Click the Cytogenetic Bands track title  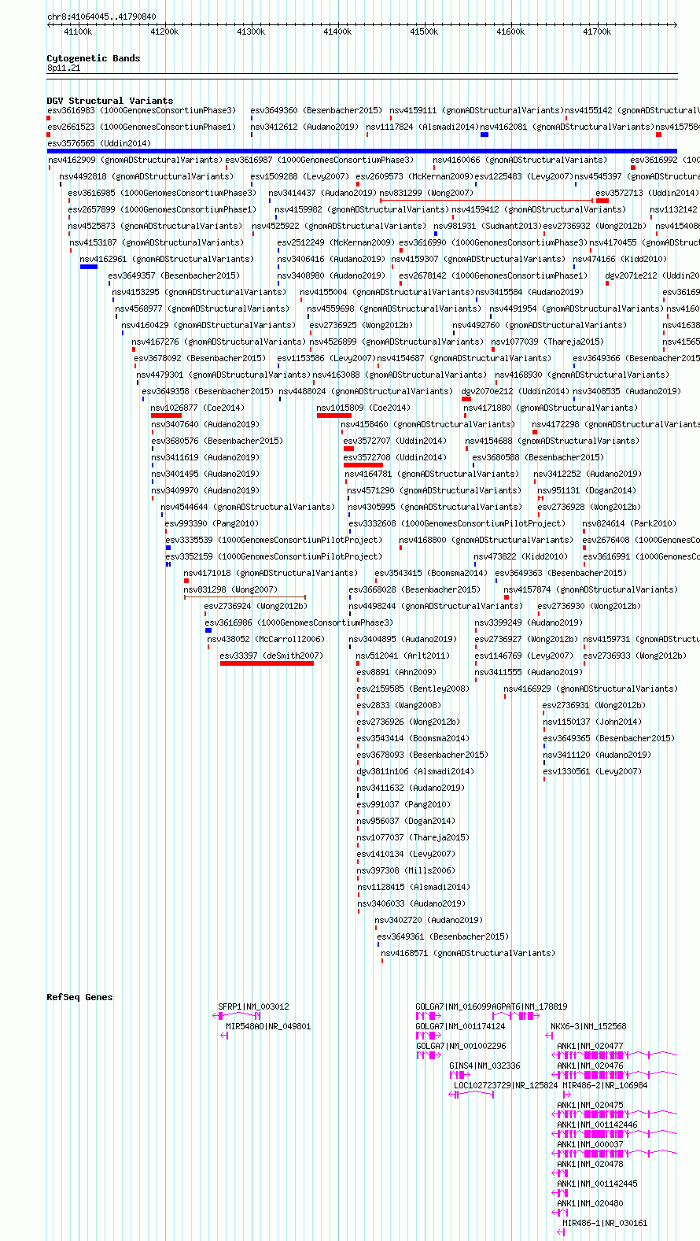pos(93,58)
